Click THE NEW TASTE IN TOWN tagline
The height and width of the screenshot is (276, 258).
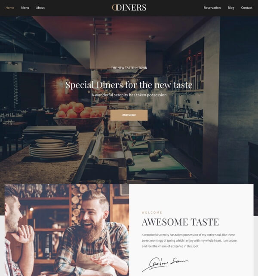point(129,68)
